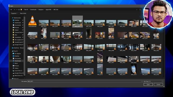Refresh the folder view
173x97 pixels.
pyautogui.click(x=140, y=10)
